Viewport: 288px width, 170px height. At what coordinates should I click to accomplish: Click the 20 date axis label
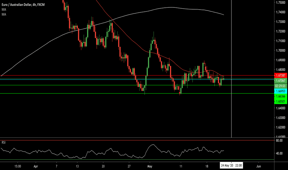[x=103, y=166]
